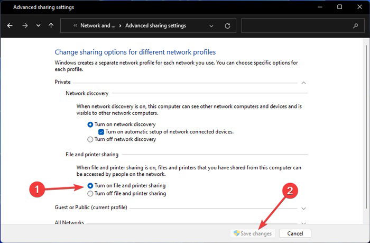Click inside the search box
Screen dimensions: 370x243
(297, 25)
